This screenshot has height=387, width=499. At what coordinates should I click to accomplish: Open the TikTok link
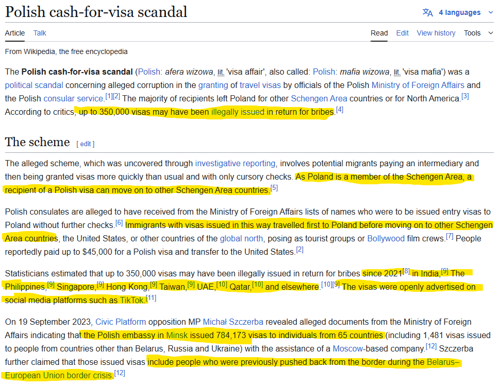[132, 300]
